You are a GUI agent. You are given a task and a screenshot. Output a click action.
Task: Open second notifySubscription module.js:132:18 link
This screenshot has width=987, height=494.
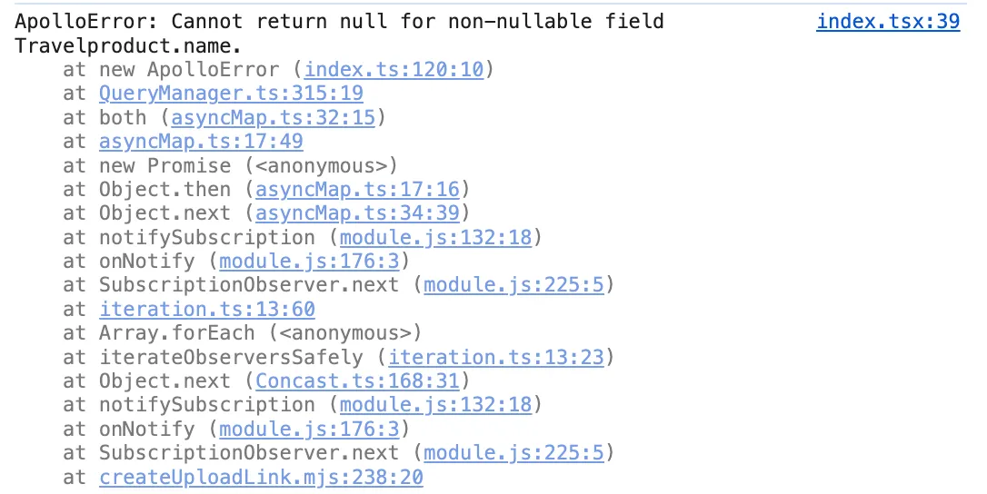436,405
